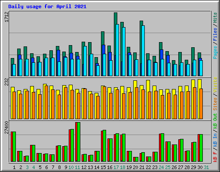Image resolution: width=220 pixels, height=172 pixels.
Task: Click the green kB Out bar for day 20
Action: [x=137, y=160]
